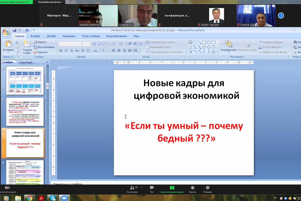Open the Zoom Chat panel
The width and height of the screenshot is (301, 201).
click(x=152, y=189)
